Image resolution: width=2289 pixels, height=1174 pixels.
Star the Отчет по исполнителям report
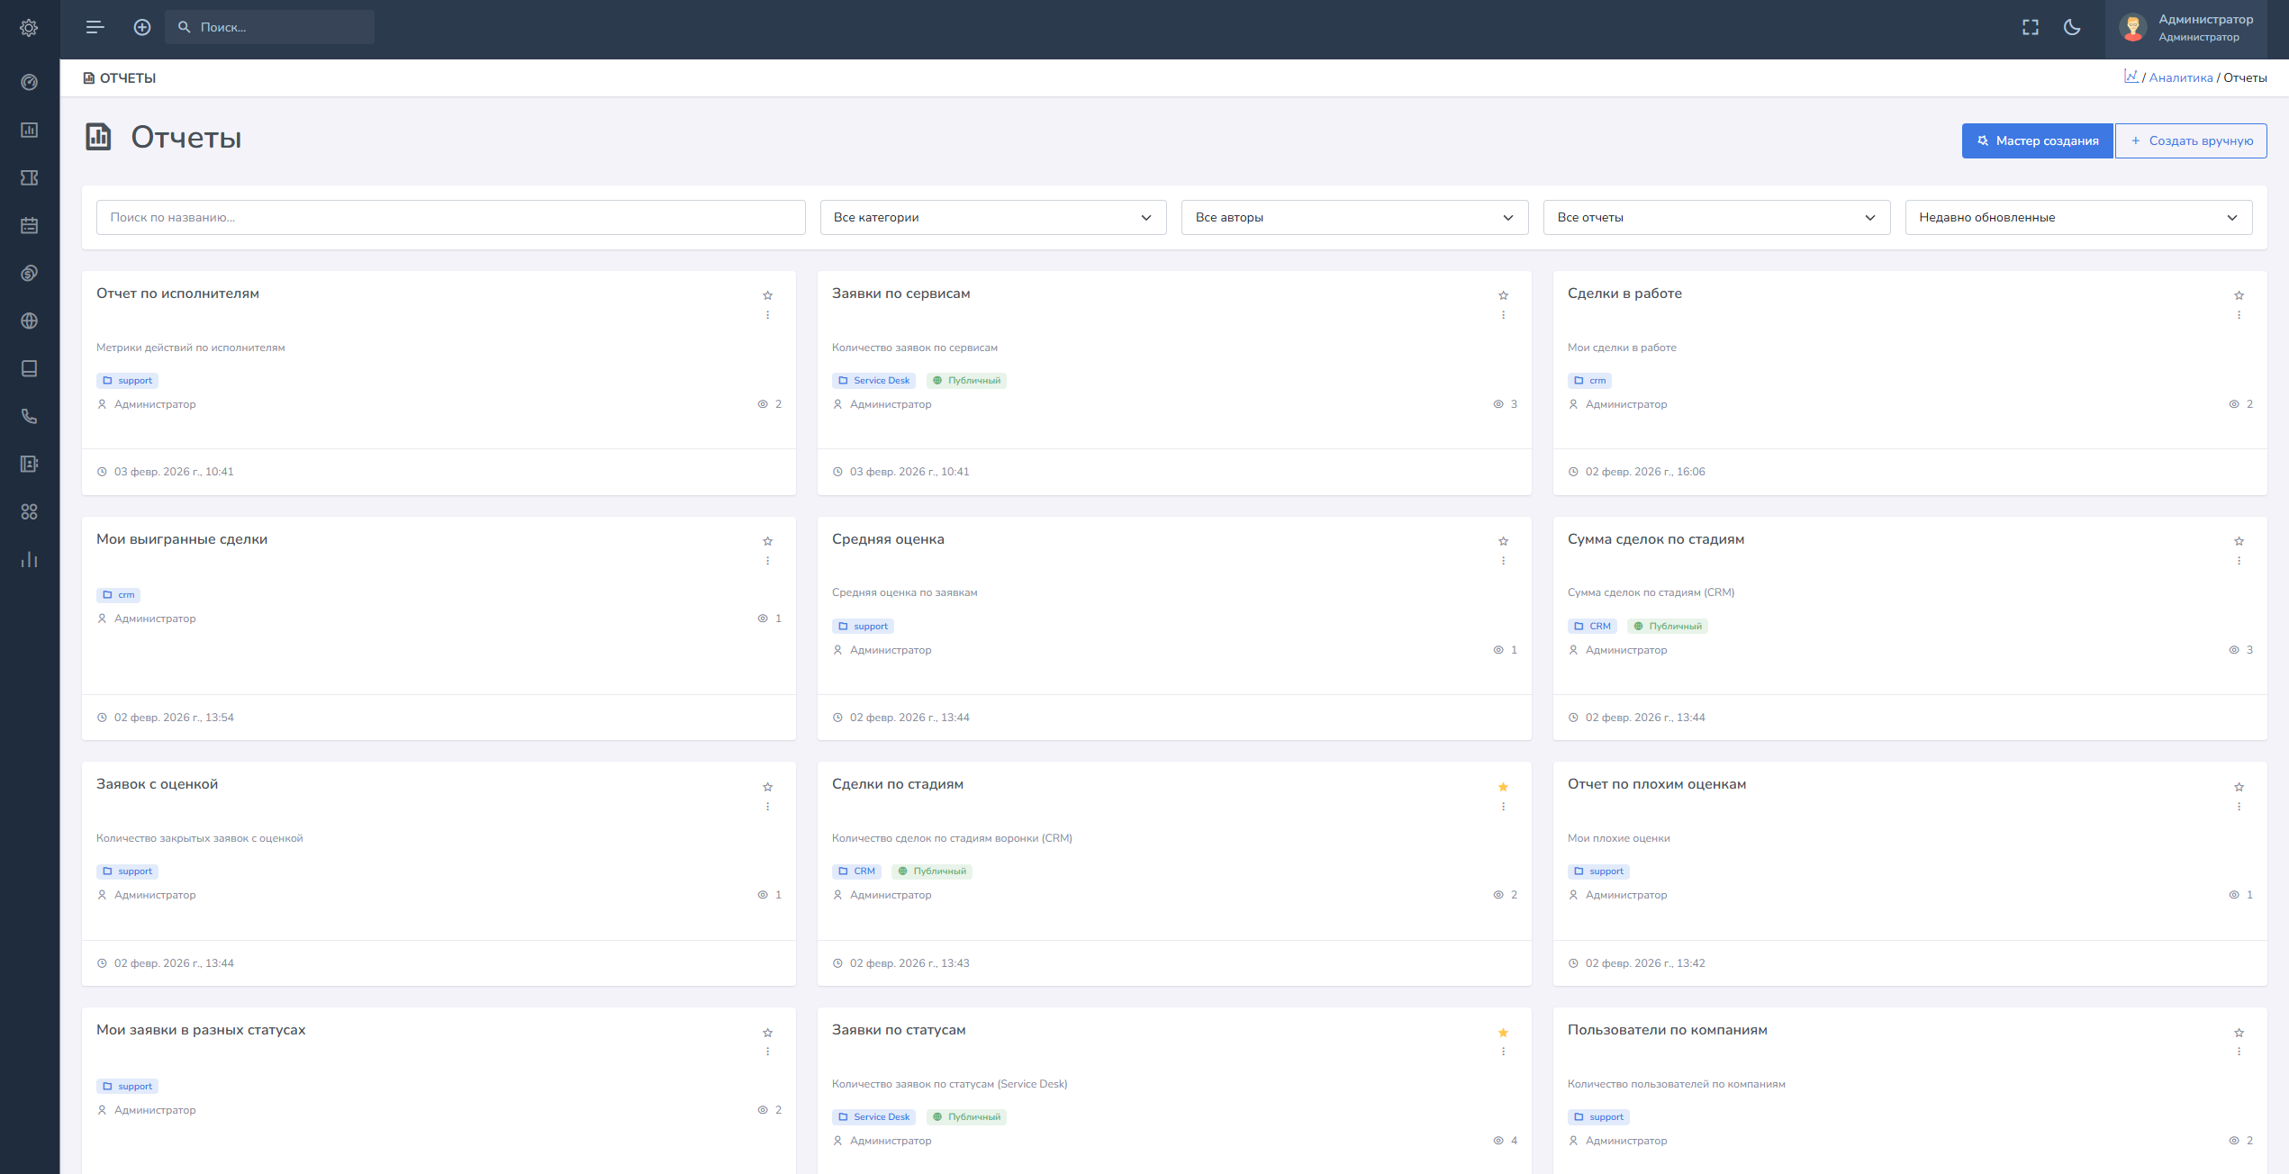coord(767,295)
